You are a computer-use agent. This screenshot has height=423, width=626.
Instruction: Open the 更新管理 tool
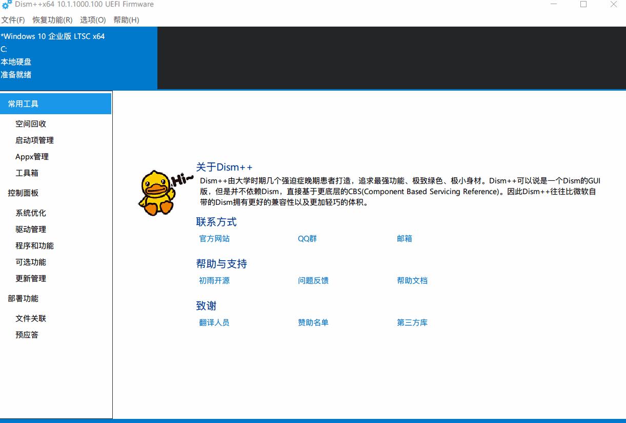[31, 279]
